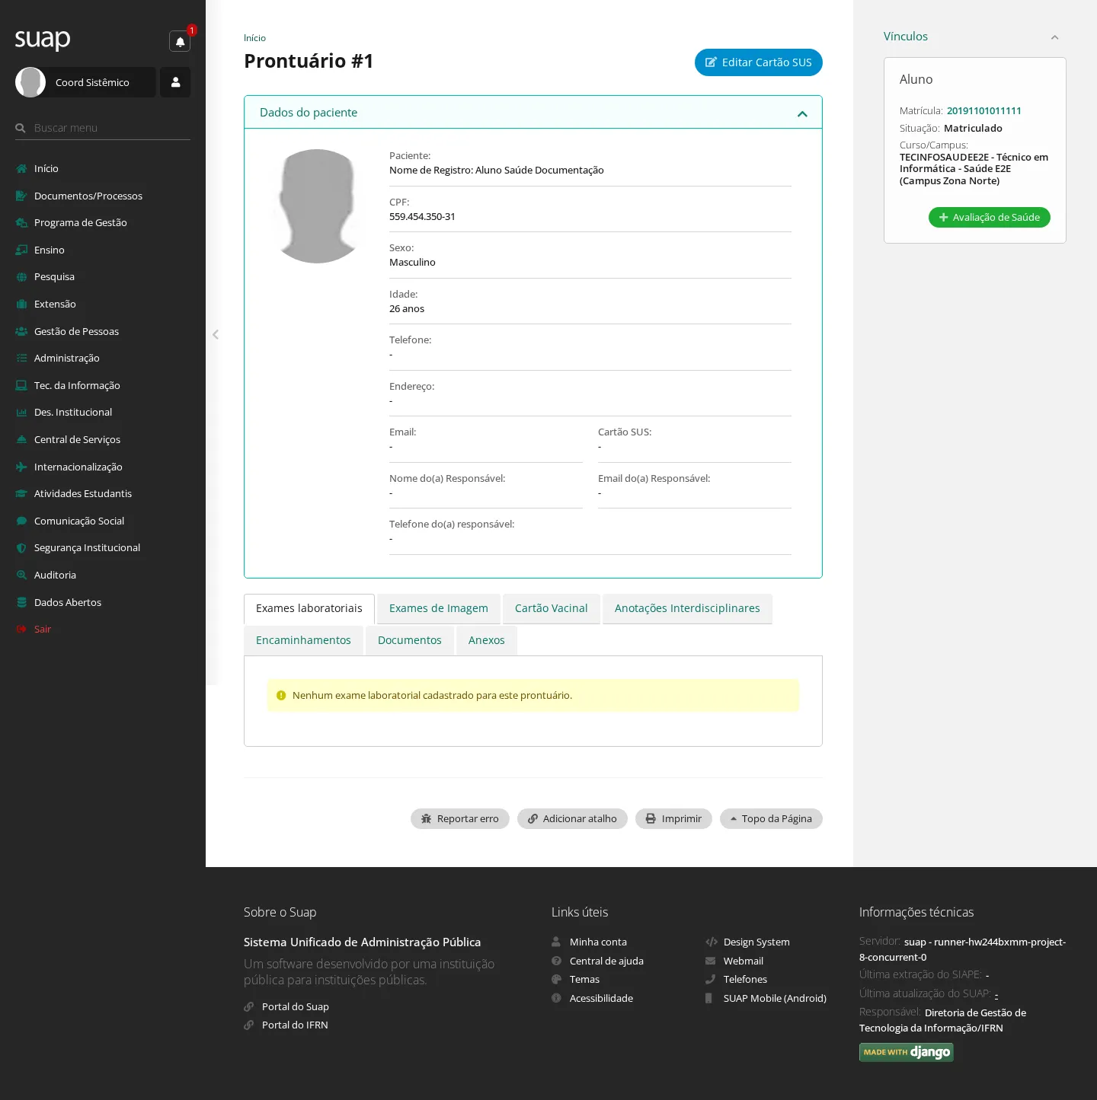
Task: Click the Ensino sidebar icon
Action: [21, 250]
